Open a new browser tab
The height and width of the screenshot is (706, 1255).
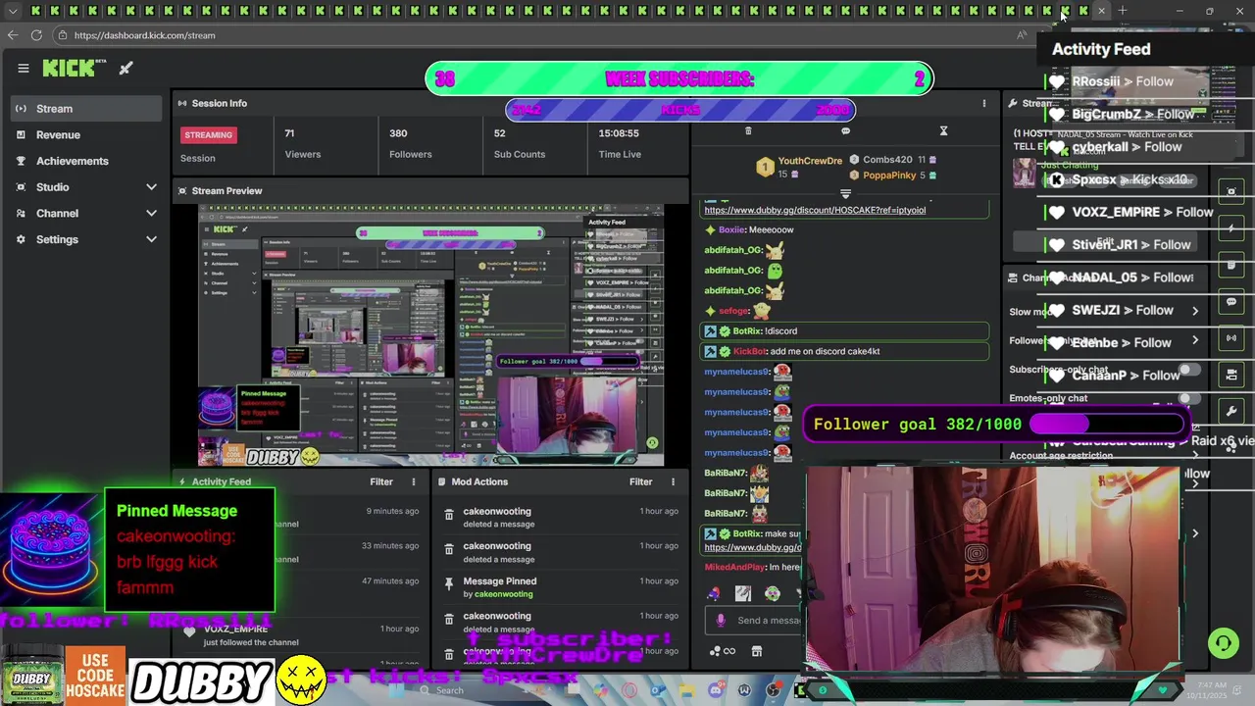click(x=1123, y=11)
